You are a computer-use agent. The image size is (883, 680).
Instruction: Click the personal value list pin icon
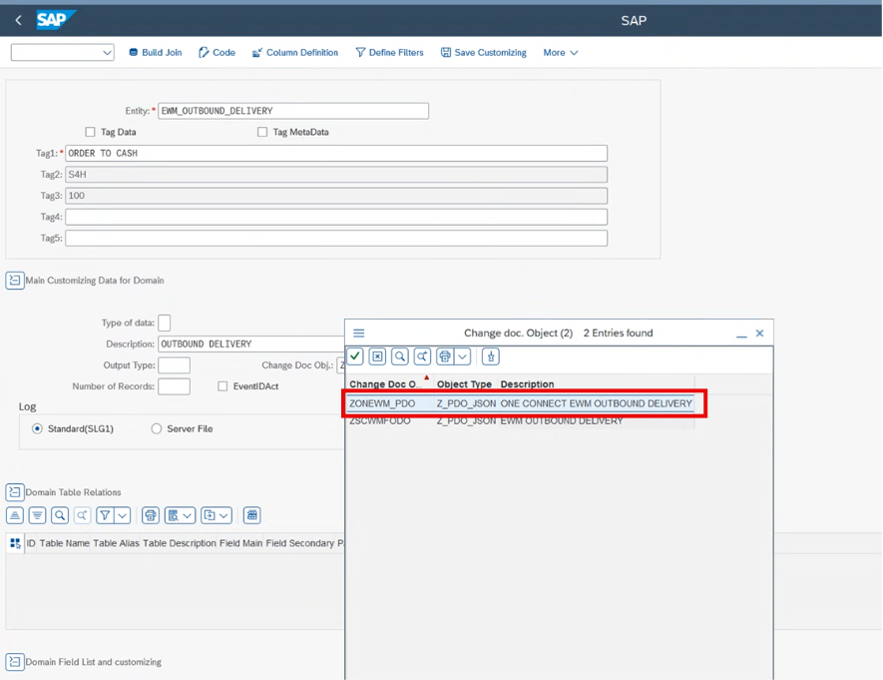[490, 356]
